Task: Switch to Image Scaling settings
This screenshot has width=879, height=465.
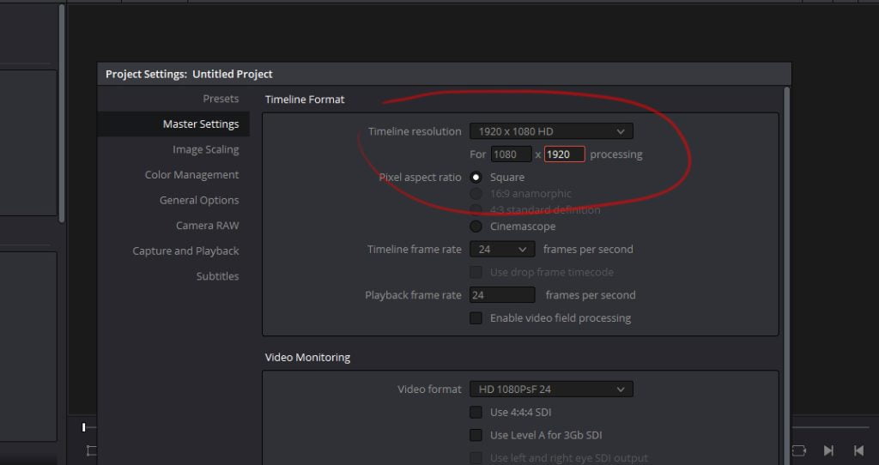Action: pos(206,149)
